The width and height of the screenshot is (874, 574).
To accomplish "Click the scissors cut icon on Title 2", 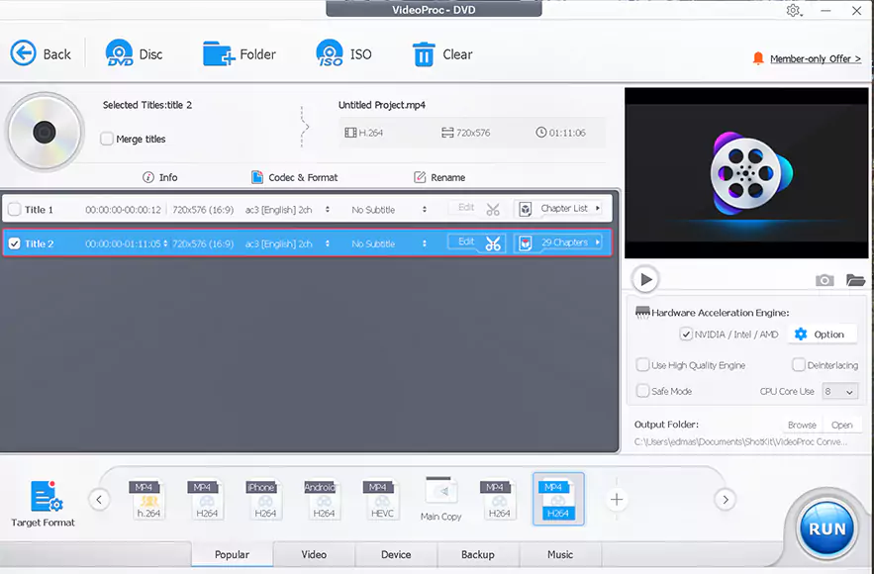I will point(493,243).
